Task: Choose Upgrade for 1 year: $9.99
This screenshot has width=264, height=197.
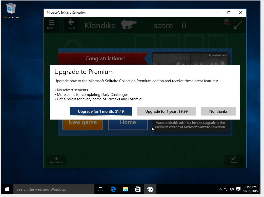Action: [x=167, y=111]
